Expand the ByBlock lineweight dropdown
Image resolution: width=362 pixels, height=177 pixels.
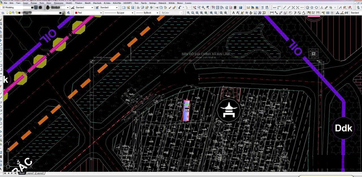(157, 13)
